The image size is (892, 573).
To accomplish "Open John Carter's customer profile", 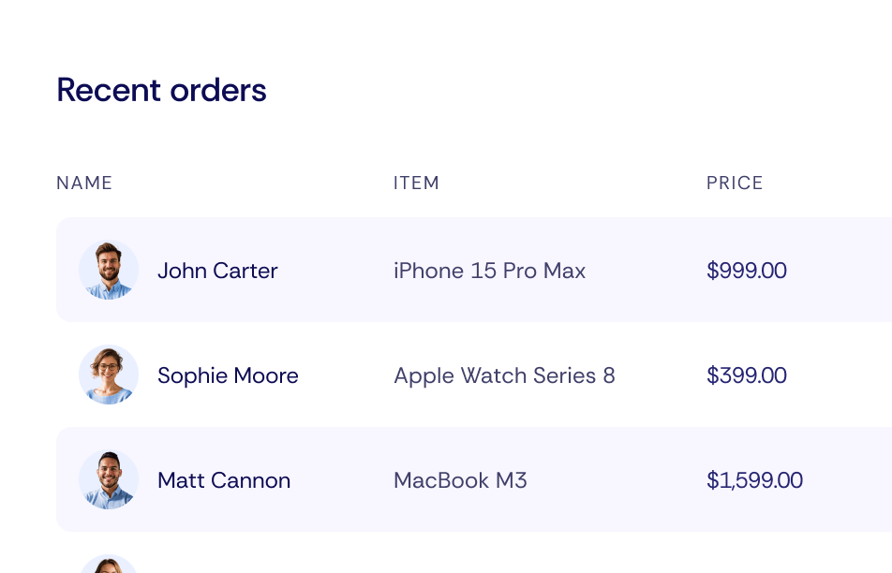I will [217, 271].
